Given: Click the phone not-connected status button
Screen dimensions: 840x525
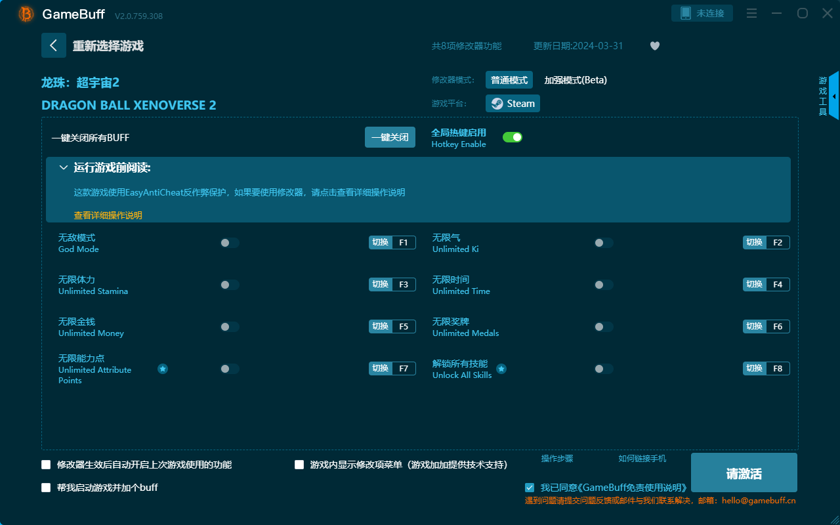Looking at the screenshot, I should tap(702, 13).
